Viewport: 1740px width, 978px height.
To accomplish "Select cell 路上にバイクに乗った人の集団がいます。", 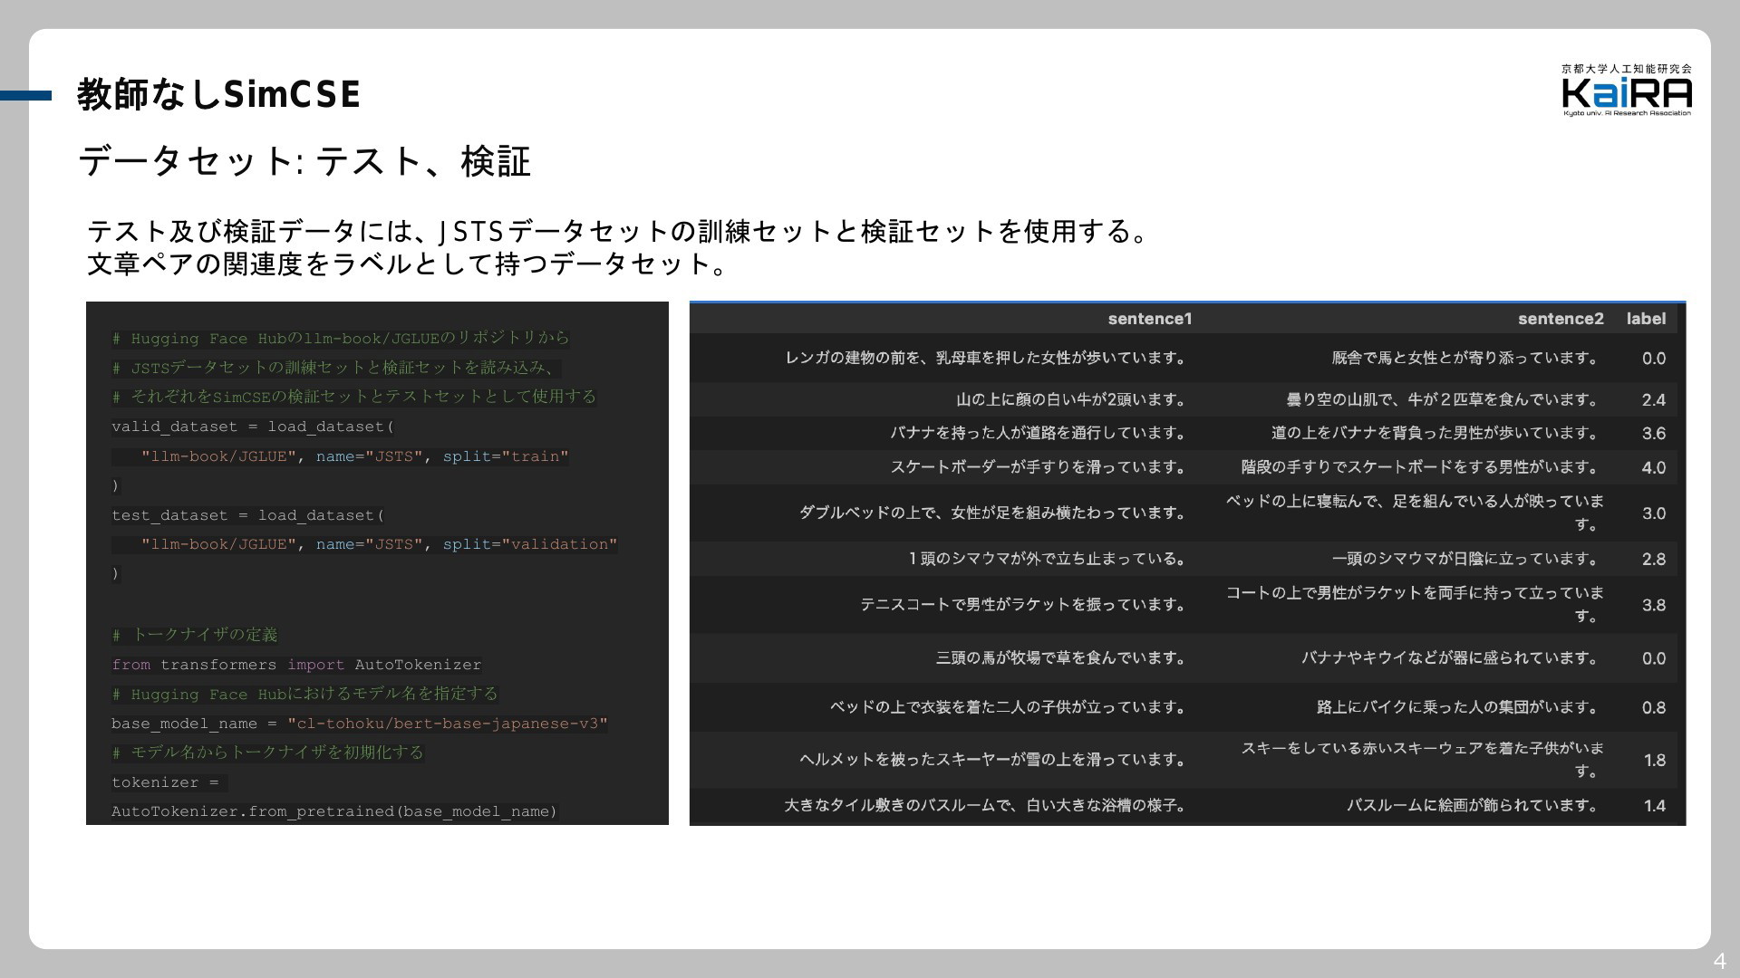I will (1458, 706).
